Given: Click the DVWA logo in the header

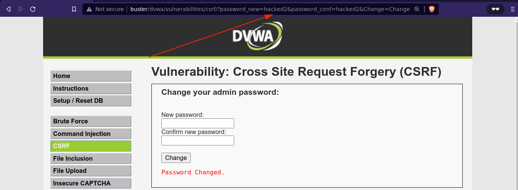Looking at the screenshot, I should click(x=258, y=36).
